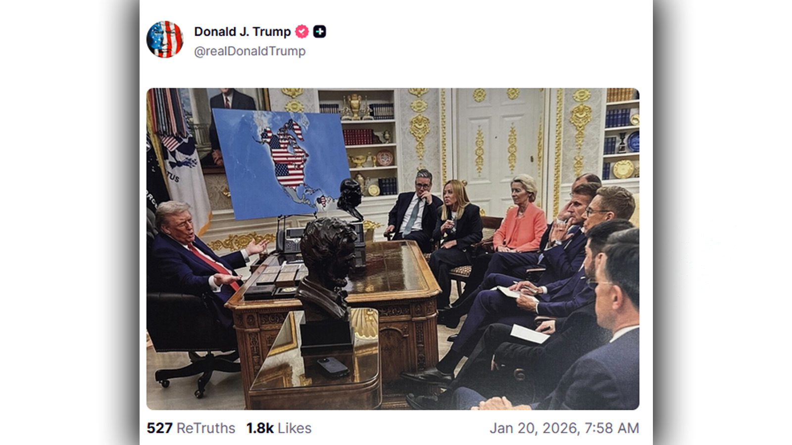
Task: Click the dark plus badge beside the name
Action: (320, 32)
